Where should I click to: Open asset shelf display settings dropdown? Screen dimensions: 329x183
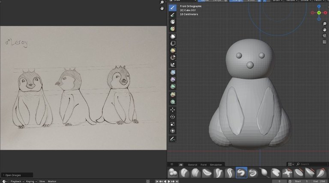[291, 164]
